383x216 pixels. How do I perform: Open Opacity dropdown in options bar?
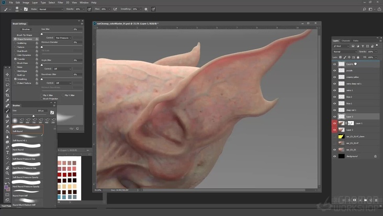(84, 9)
